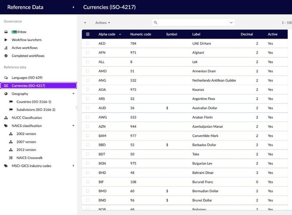Screen dimensions: 292x215
Task: Tick the ALL row checkbox
Action: [88, 62]
